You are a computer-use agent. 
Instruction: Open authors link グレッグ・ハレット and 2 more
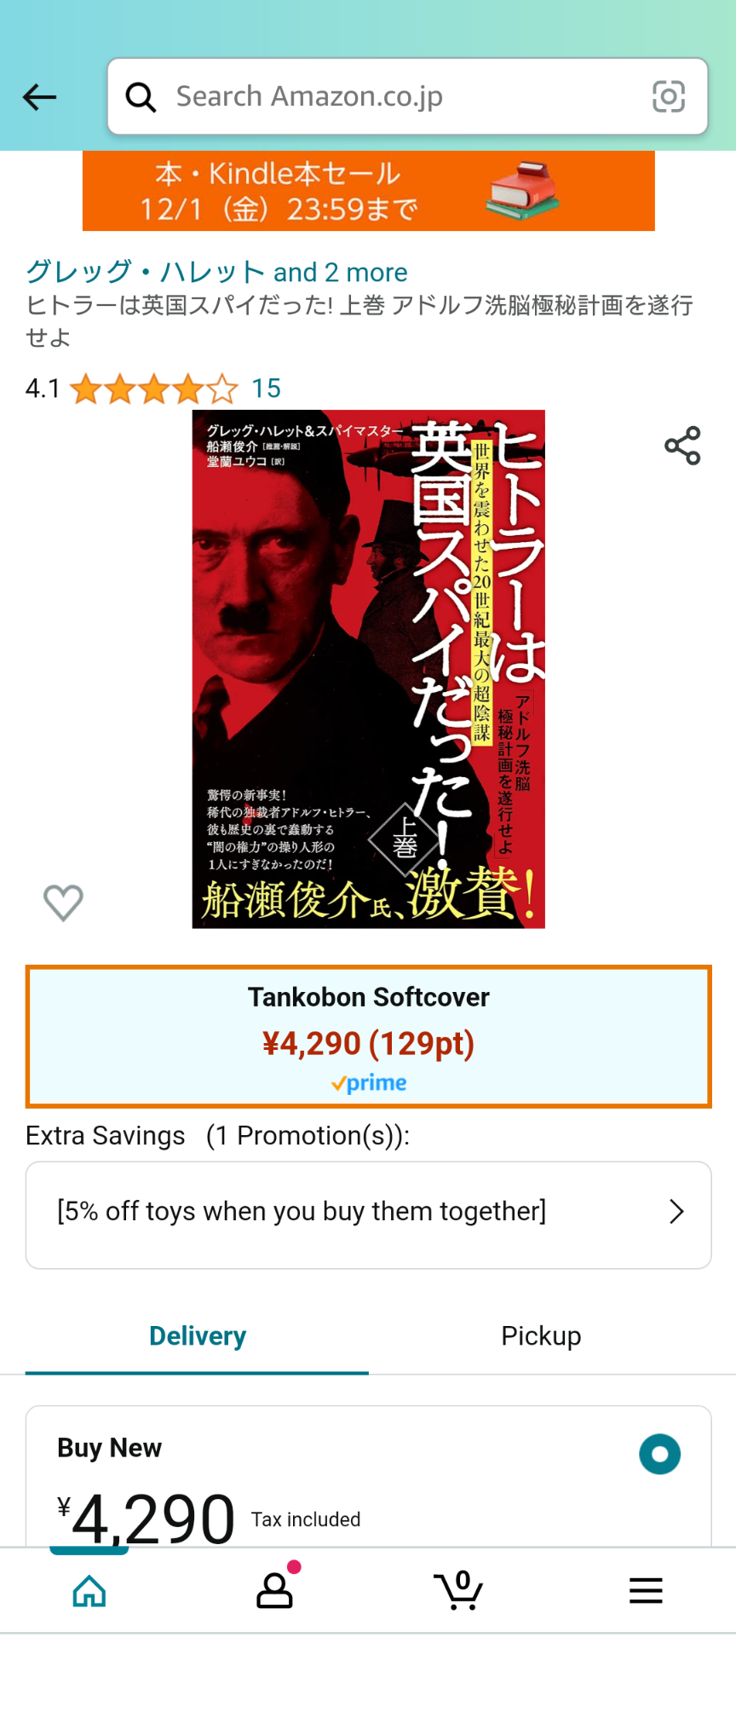[216, 272]
